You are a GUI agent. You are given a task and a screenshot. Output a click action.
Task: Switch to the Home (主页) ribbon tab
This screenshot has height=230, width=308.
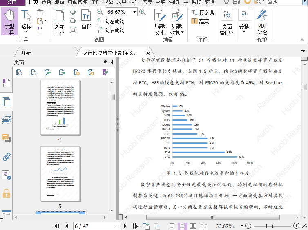click(x=33, y=2)
